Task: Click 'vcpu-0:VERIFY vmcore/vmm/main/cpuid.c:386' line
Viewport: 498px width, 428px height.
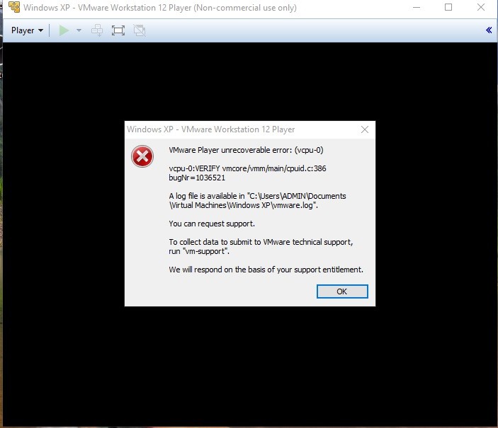Action: 247,168
